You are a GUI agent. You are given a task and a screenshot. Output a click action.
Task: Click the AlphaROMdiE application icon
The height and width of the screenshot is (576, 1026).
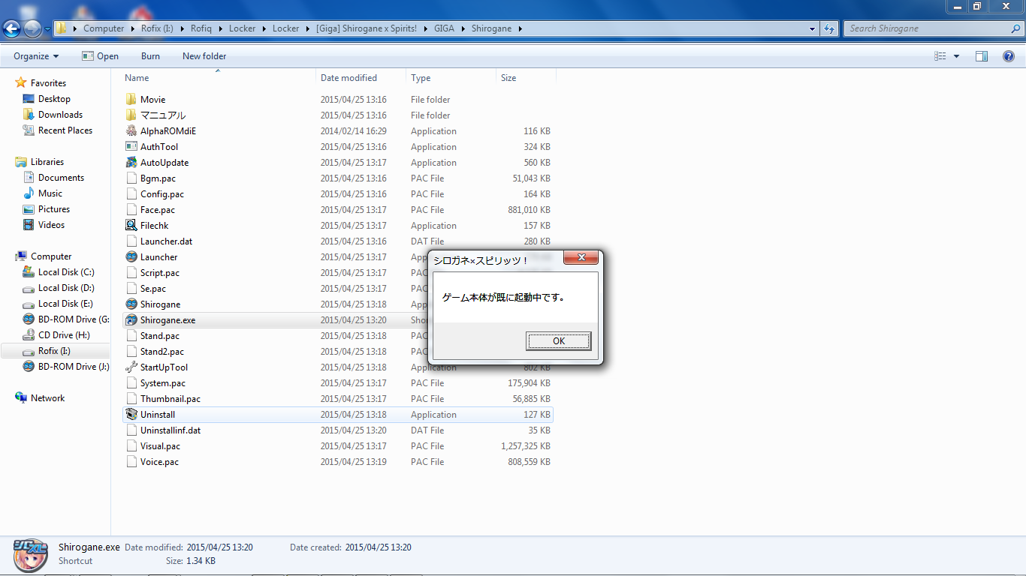131,131
